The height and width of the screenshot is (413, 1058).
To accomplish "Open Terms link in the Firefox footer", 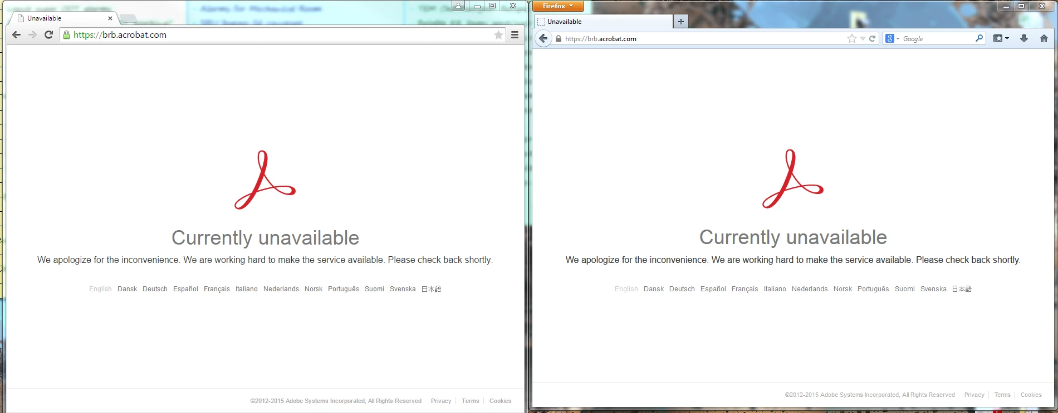I will click(x=1002, y=395).
